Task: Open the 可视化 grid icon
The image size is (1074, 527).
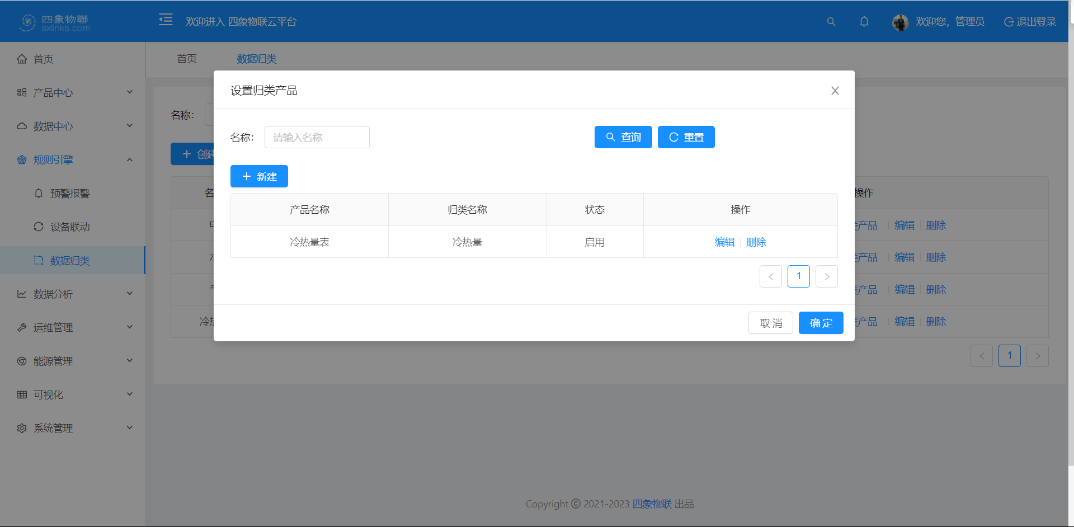Action: coord(21,394)
